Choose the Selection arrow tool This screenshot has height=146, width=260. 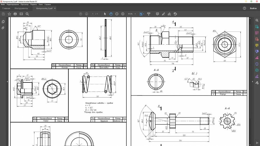(x=105, y=14)
